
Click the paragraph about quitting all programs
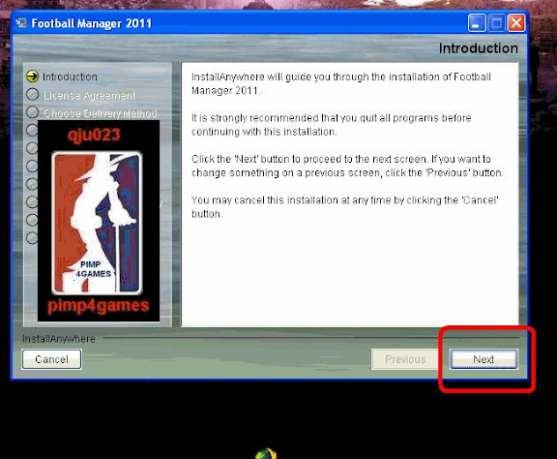tap(331, 125)
